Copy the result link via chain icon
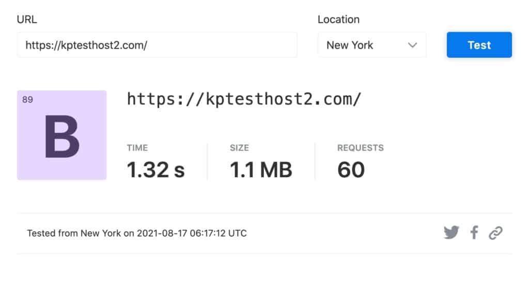Screen dimensions: 529x286 495,233
